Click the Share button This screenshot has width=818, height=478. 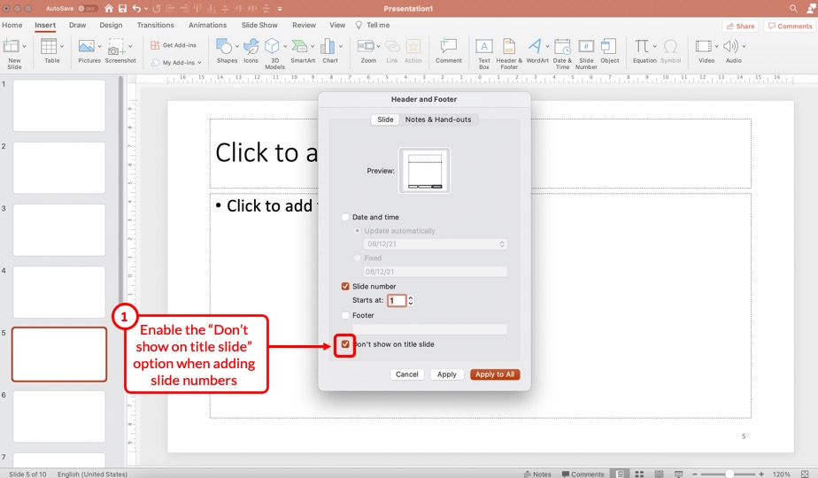click(740, 26)
